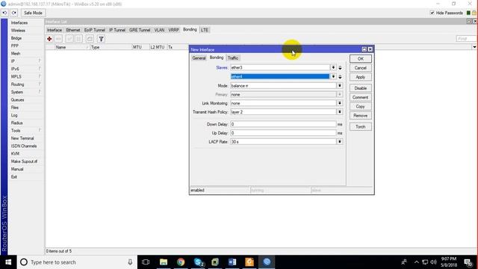The image size is (478, 269).
Task: Click the red plus Add interface icon
Action: click(49, 39)
